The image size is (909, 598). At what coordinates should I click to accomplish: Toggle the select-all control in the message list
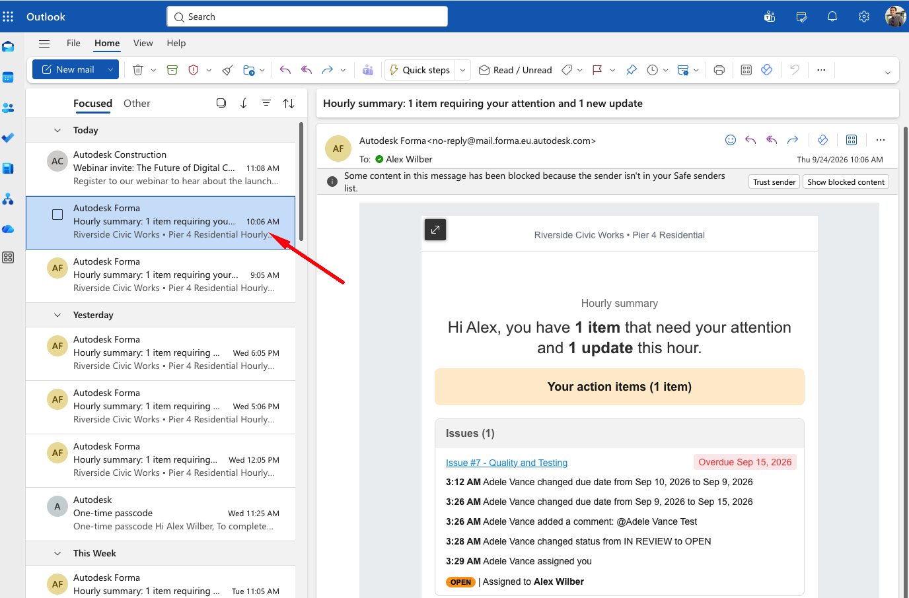221,103
